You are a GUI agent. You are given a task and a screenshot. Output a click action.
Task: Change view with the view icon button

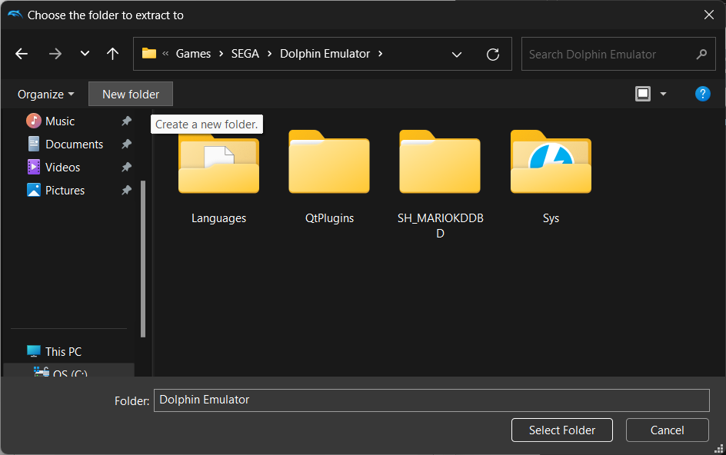pos(643,94)
